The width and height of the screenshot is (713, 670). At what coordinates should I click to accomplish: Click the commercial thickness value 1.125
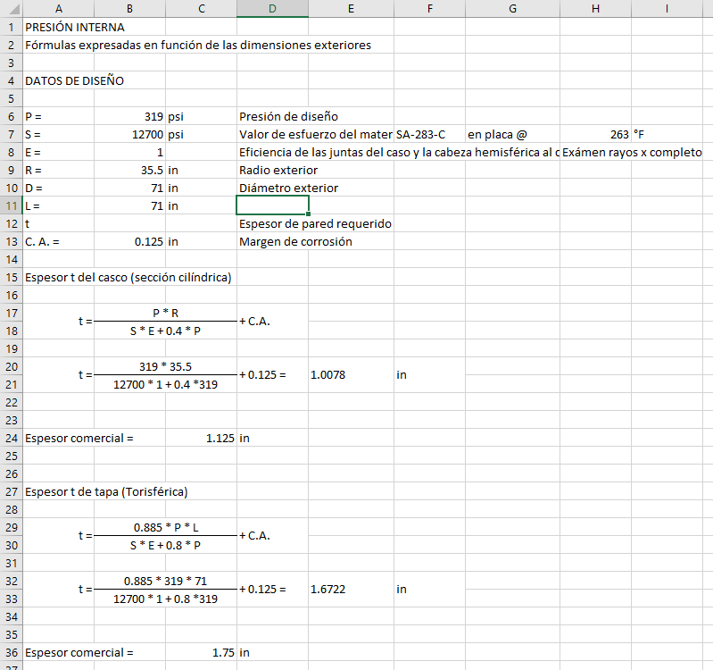click(201, 438)
